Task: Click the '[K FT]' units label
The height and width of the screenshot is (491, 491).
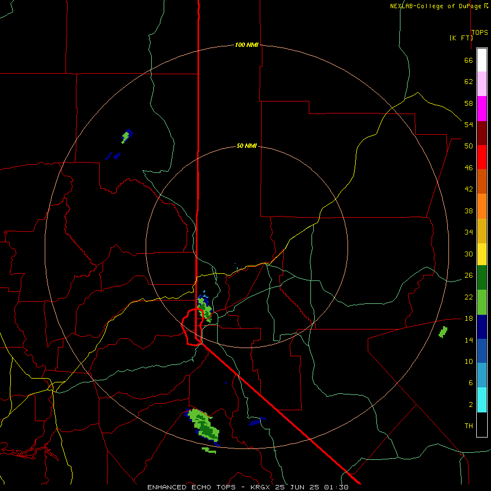Action: [461, 38]
